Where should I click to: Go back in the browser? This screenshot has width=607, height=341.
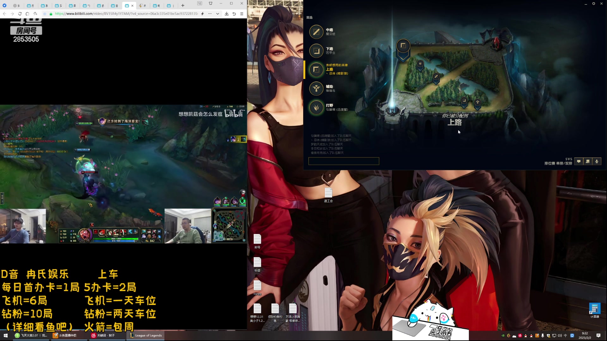(4, 14)
